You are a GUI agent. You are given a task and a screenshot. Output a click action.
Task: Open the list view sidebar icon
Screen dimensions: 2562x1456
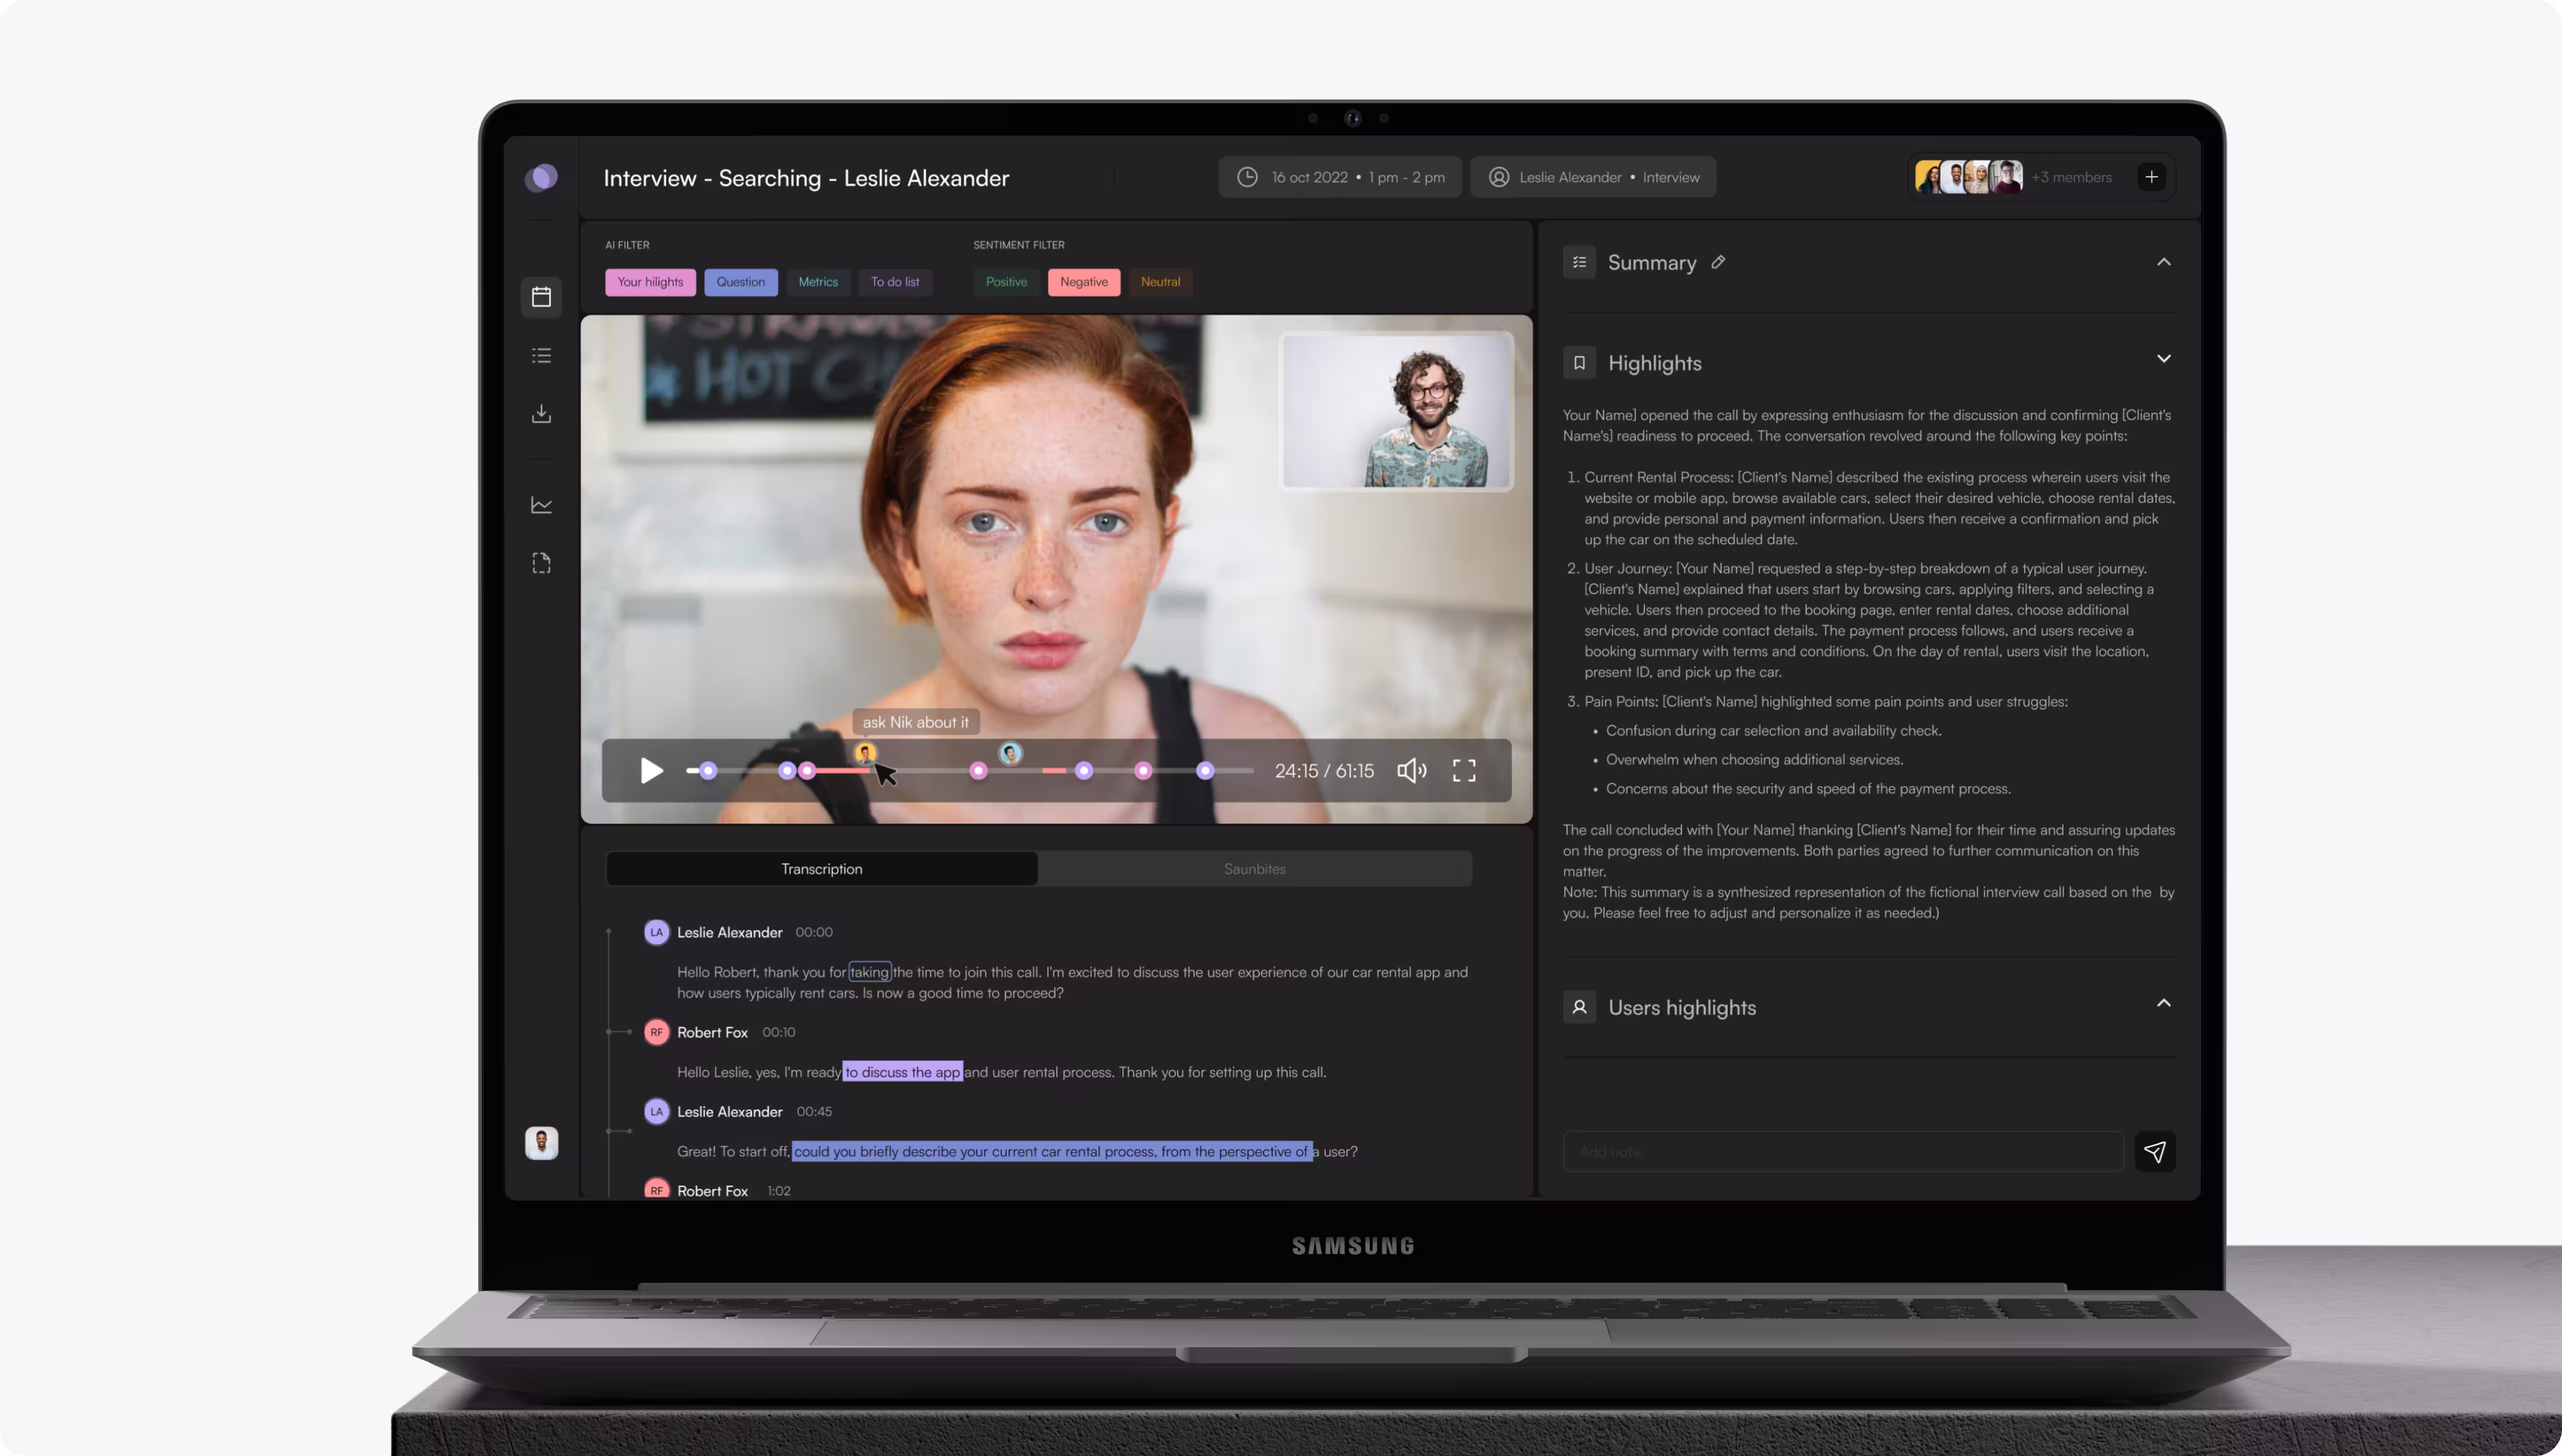[x=541, y=355]
